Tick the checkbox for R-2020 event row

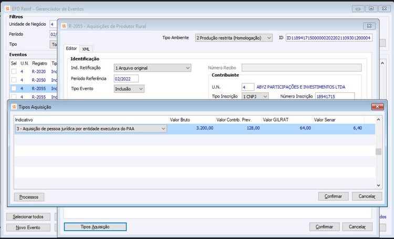point(14,71)
